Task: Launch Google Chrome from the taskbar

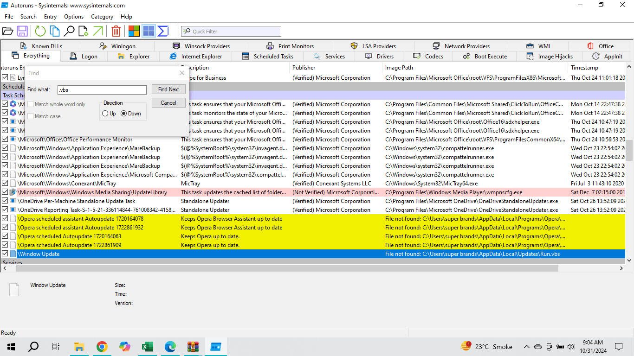Action: pyautogui.click(x=102, y=346)
